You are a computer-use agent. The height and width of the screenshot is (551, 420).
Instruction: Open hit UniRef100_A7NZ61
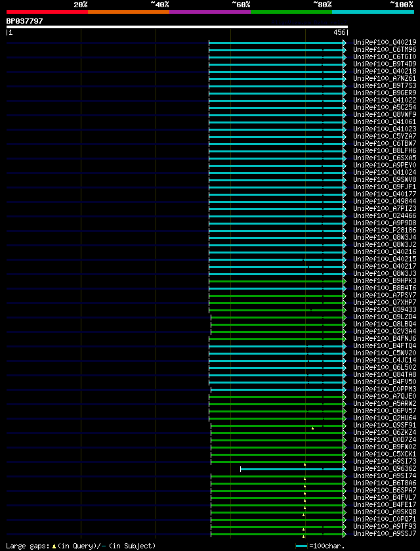pos(385,79)
